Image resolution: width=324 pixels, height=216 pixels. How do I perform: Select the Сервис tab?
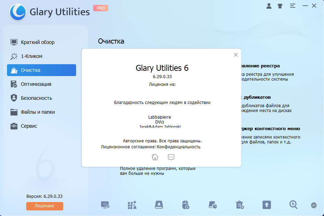point(42,126)
